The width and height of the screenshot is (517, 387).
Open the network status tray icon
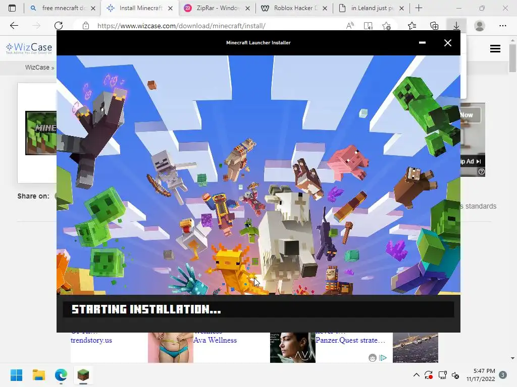pos(442,375)
